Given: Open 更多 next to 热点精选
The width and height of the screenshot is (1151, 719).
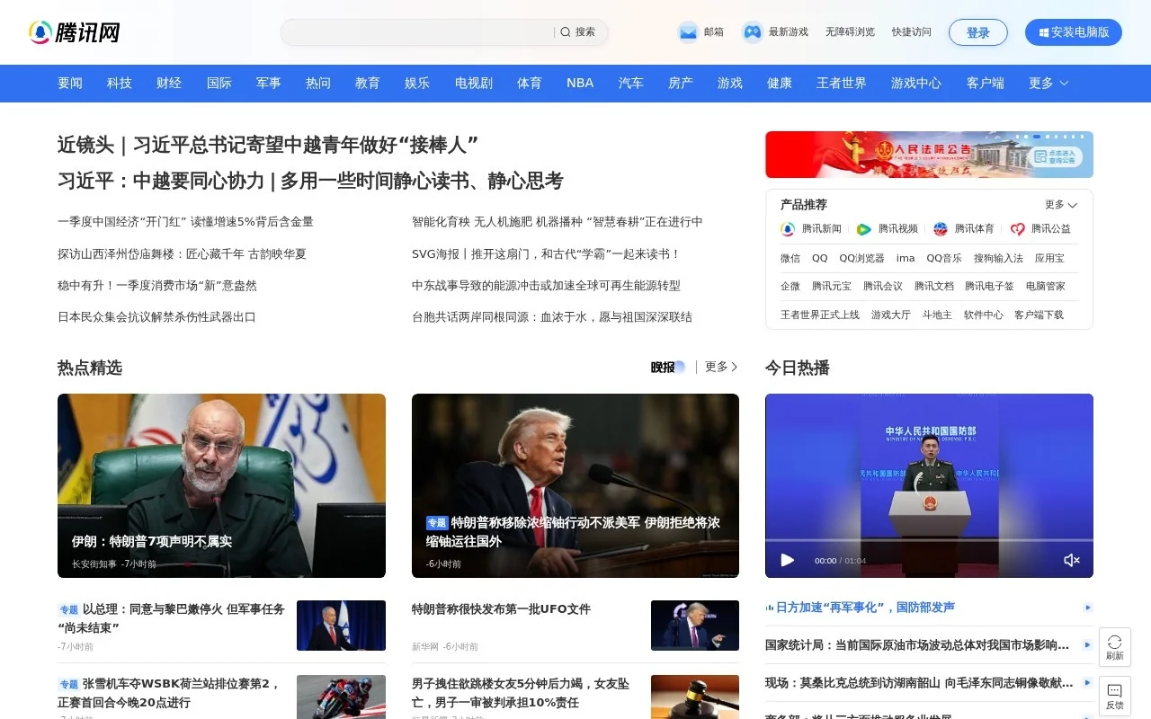Looking at the screenshot, I should 719,366.
